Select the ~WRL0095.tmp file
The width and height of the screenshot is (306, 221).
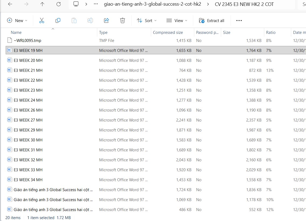point(27,41)
